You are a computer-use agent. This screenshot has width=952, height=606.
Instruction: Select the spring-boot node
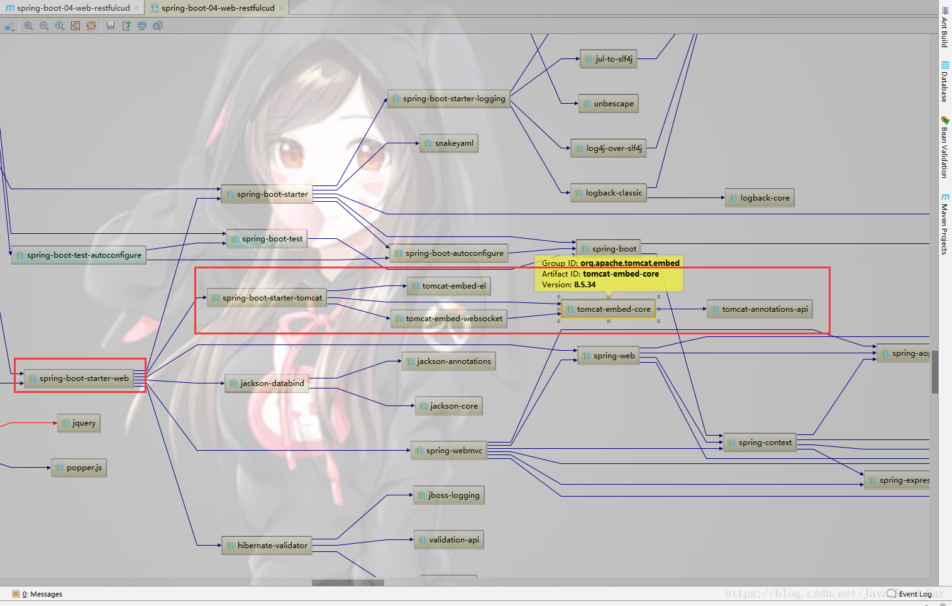609,249
